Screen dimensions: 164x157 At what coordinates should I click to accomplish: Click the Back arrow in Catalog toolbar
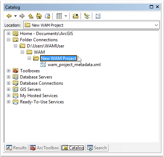(x=9, y=16)
